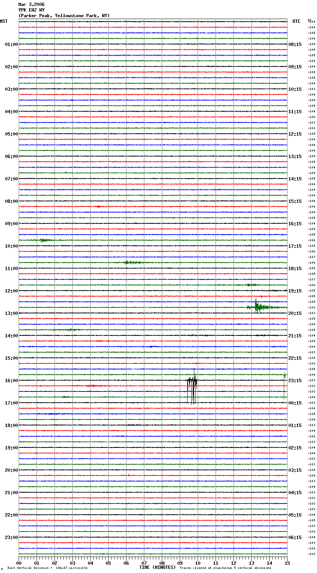317x573 pixels.
Task: Click the 14:15 UTC time label
Action: 295,179
